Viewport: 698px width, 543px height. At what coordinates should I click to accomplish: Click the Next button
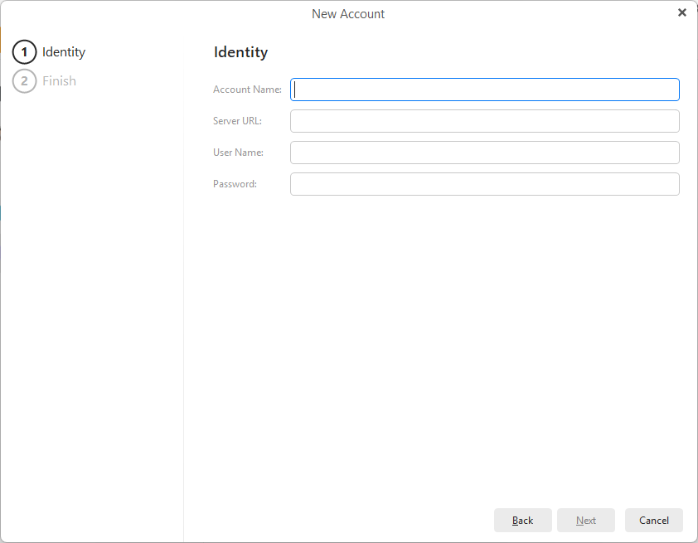(x=585, y=521)
